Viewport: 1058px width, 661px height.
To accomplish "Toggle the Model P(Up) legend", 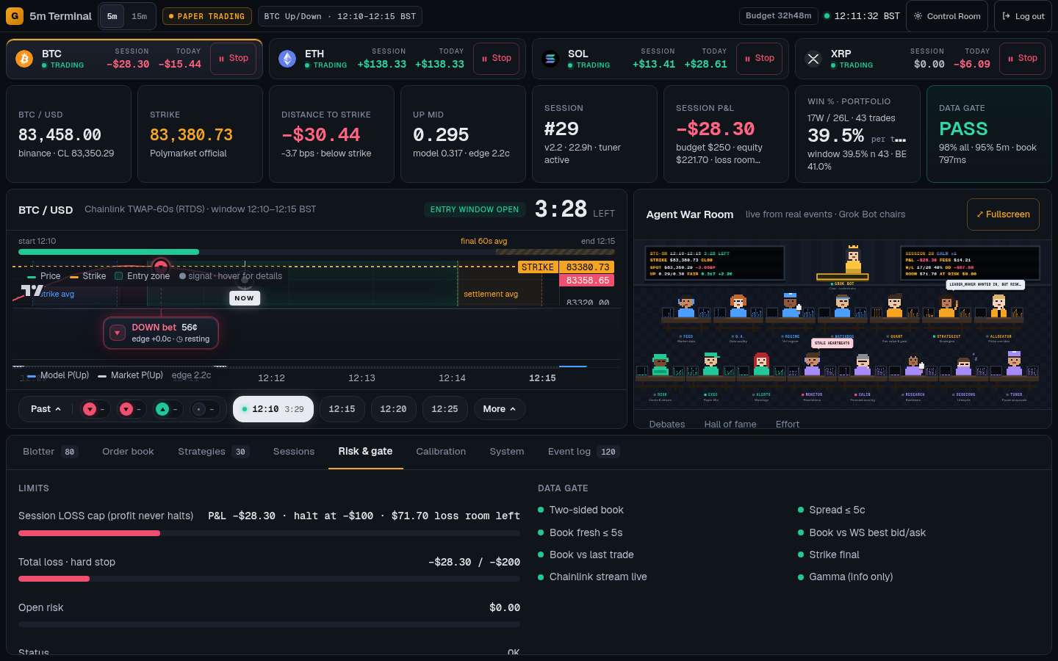I will click(58, 375).
